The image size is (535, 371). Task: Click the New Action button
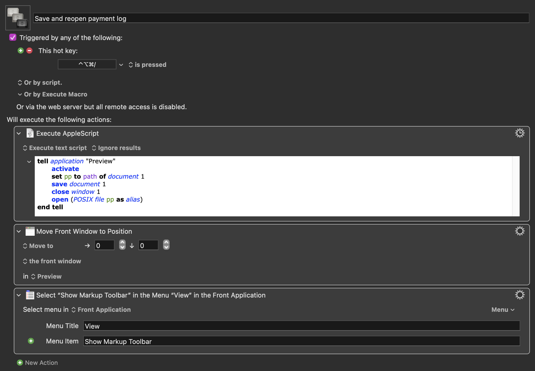coord(37,363)
